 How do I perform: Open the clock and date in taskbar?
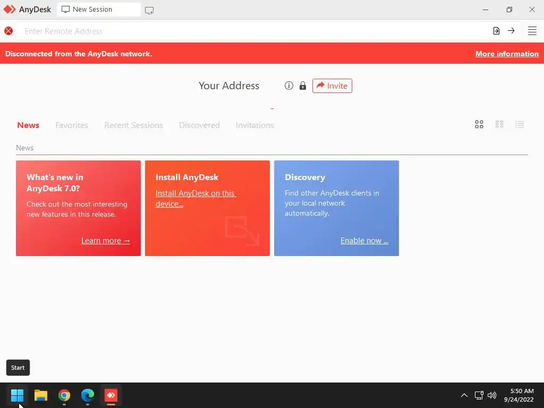pos(518,395)
